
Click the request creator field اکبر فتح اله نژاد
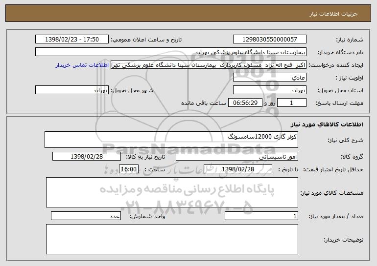click(209, 65)
